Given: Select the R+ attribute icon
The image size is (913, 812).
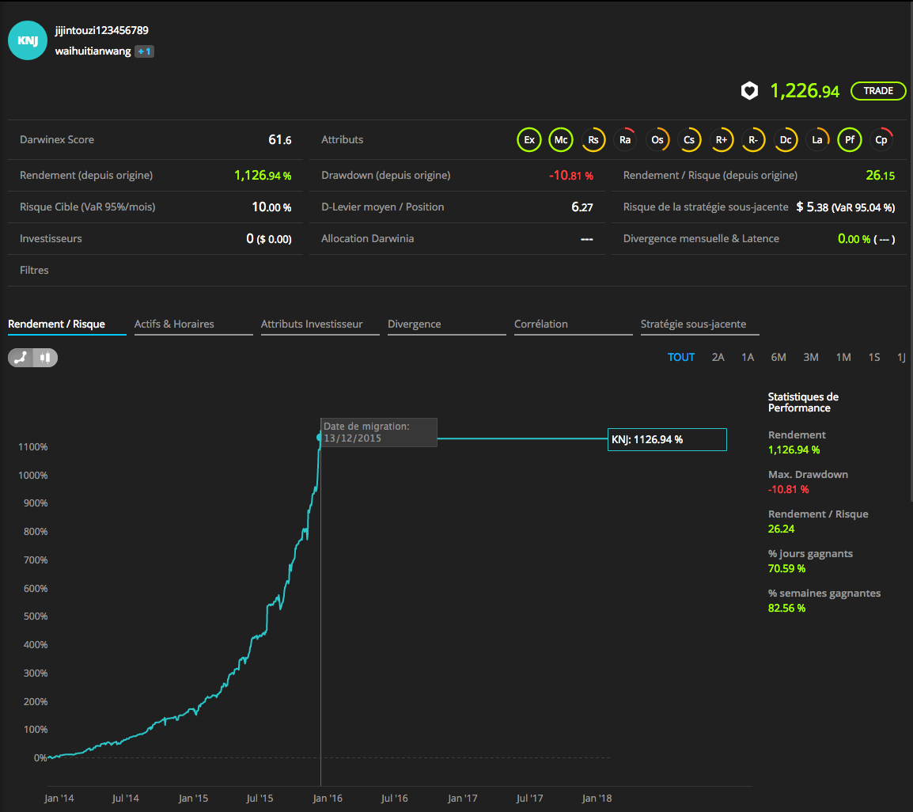Looking at the screenshot, I should [x=722, y=140].
